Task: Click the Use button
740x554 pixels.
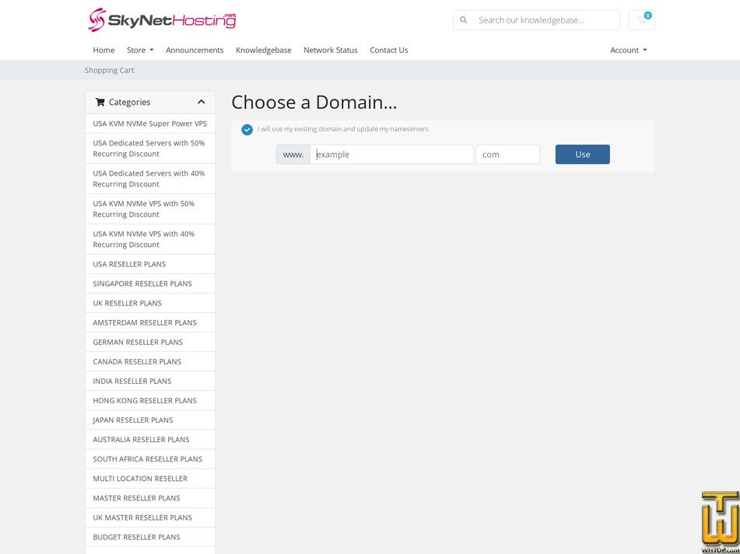Action: [x=582, y=155]
